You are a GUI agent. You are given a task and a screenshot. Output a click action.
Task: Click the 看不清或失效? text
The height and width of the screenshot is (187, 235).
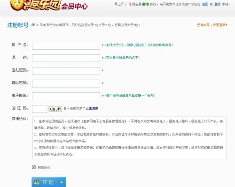(x=74, y=108)
